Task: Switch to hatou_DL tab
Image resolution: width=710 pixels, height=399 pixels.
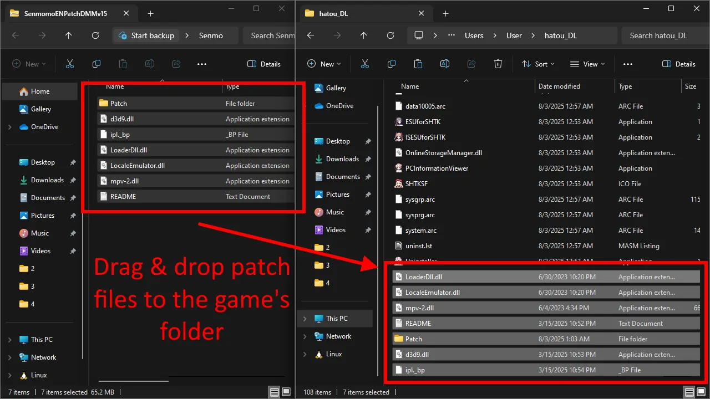Action: coord(367,13)
